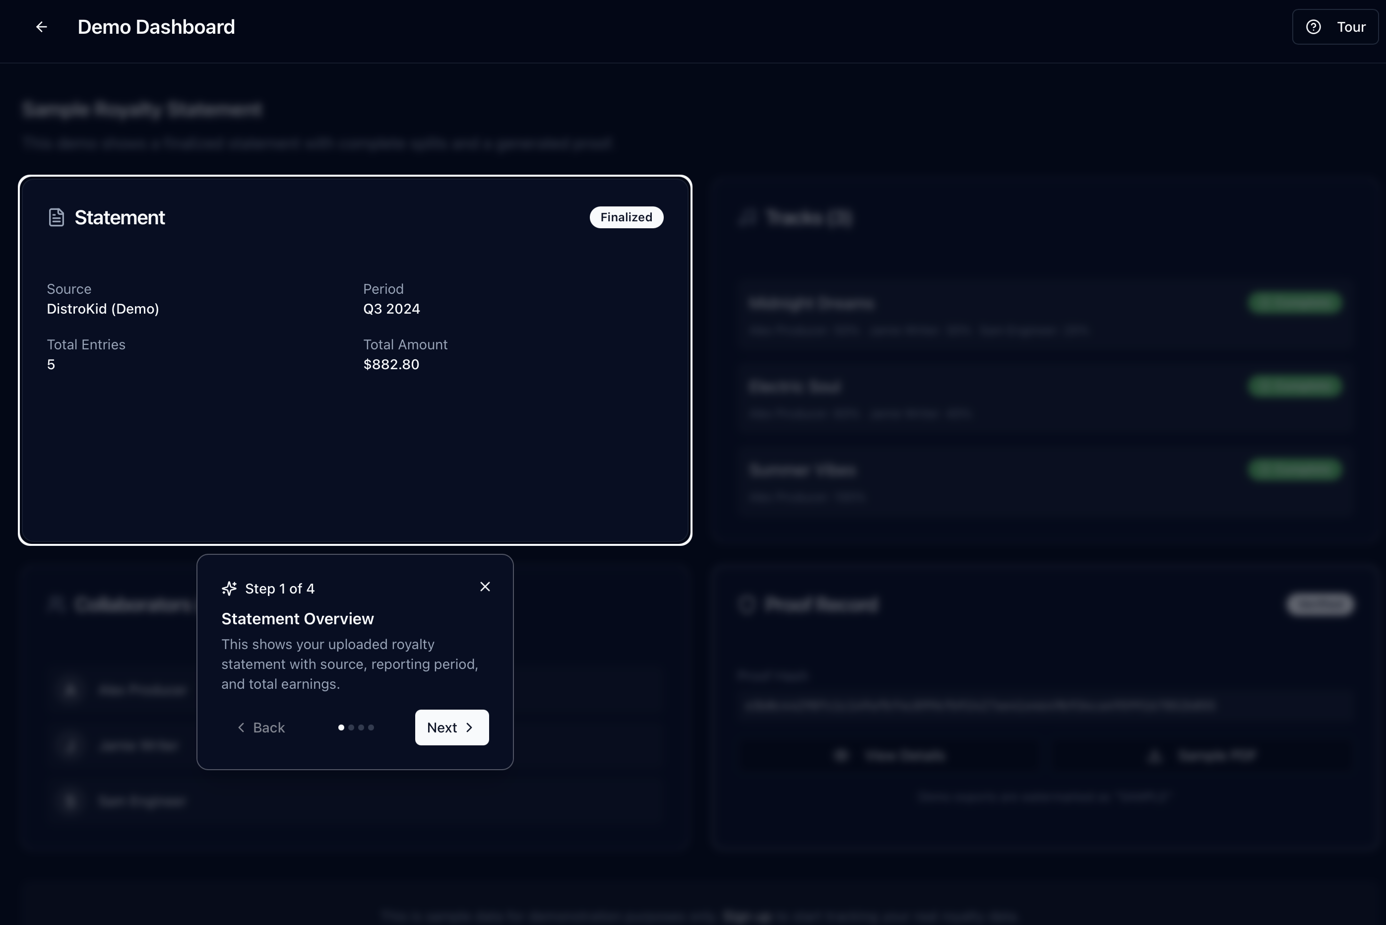Screen dimensions: 1386x925
Task: Click the music note icon beside Tracks
Action: tap(748, 217)
